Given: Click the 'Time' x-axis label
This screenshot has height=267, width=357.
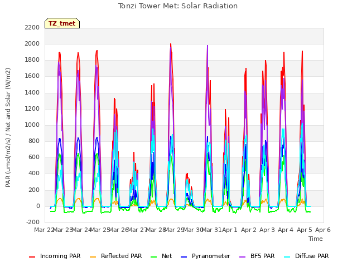Looking at the screenshot, I should (316, 239).
